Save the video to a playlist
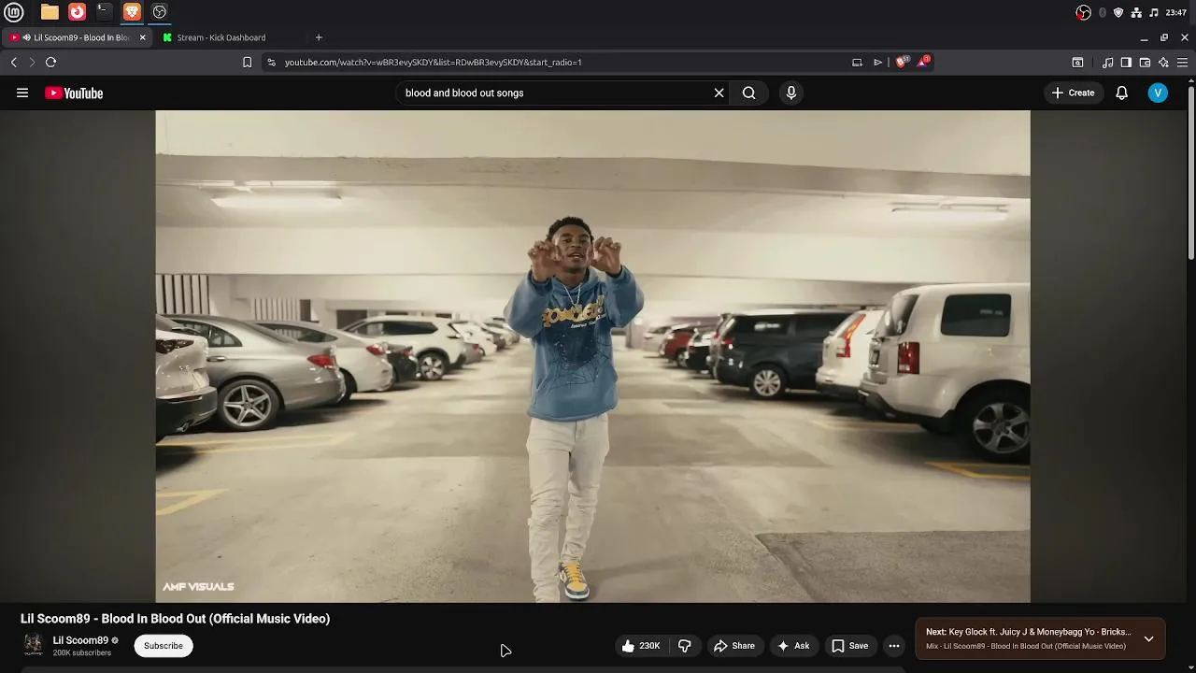The height and width of the screenshot is (673, 1196). [849, 646]
